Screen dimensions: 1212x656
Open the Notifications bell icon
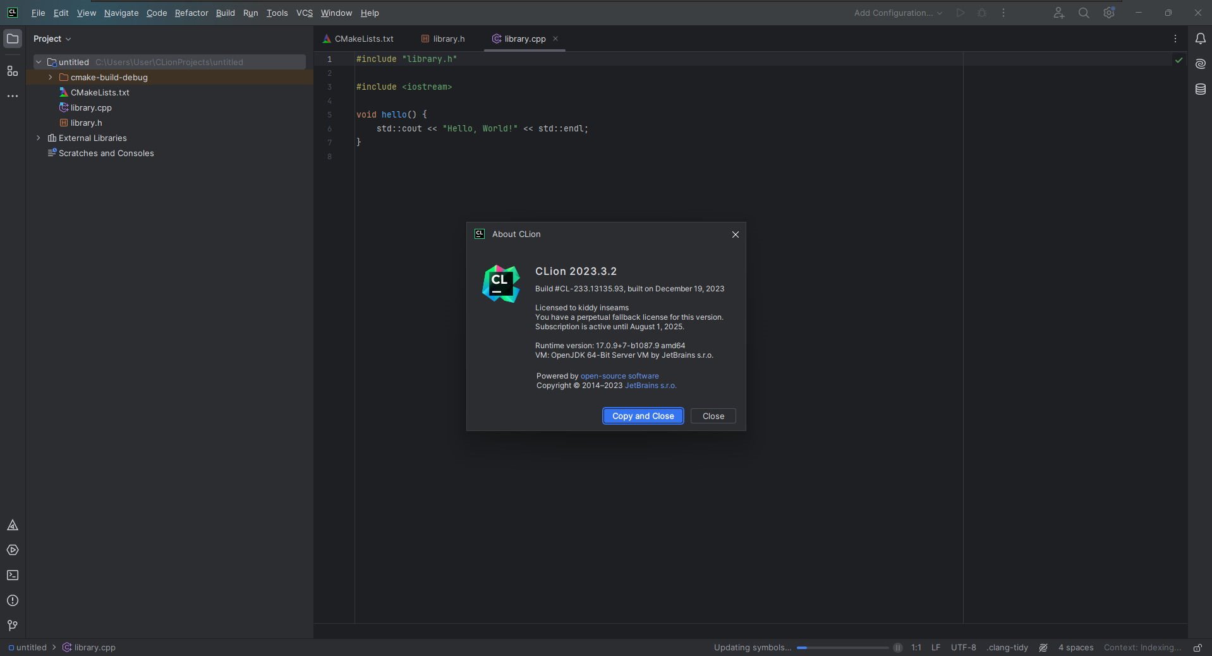pyautogui.click(x=1200, y=39)
